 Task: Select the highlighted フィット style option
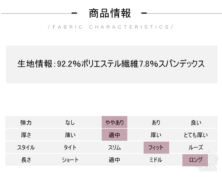point(156,147)
